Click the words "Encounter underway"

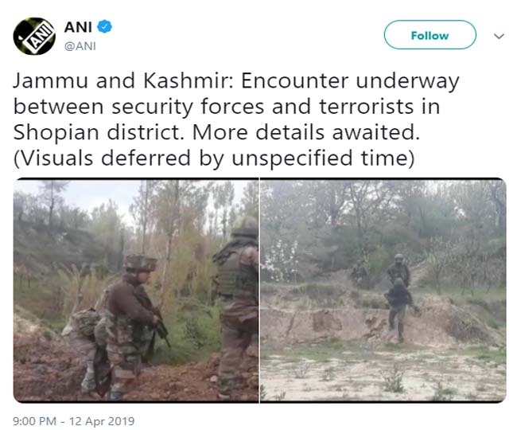[350, 81]
